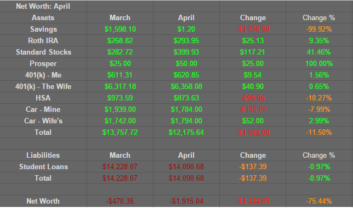This screenshot has width=353, height=208.
Task: Select the Liabilities header cell
Action: [x=43, y=155]
